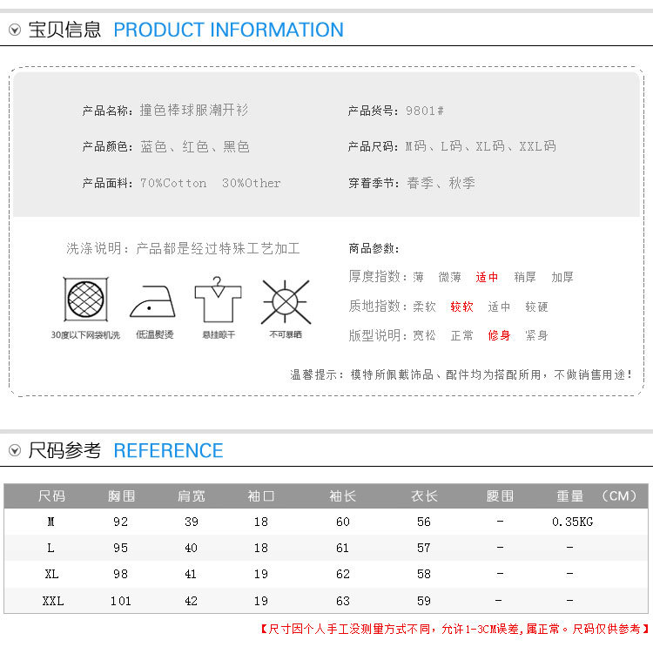Image resolution: width=653 pixels, height=647 pixels.
Task: Collapse the 宝贝信息 product information section
Action: pyautogui.click(x=15, y=30)
